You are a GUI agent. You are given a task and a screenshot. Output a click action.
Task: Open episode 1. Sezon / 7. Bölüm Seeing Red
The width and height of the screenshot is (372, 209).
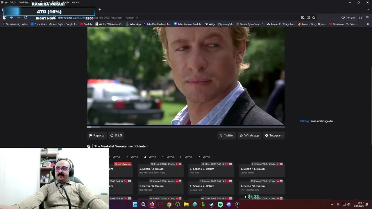(x=211, y=187)
